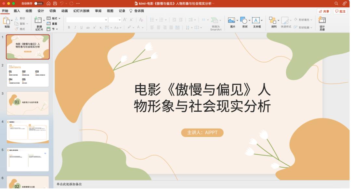The image size is (351, 189).
Task: Decrease font size with smaller A
Action: pyautogui.click(x=131, y=20)
